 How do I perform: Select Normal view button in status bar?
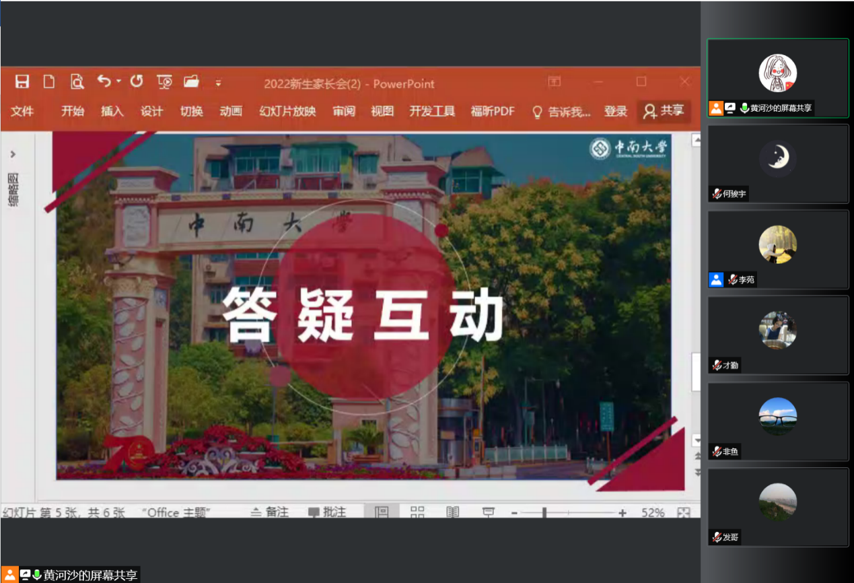click(x=382, y=512)
